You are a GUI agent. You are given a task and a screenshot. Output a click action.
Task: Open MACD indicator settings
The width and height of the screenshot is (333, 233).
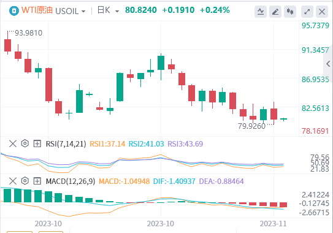point(25,181)
